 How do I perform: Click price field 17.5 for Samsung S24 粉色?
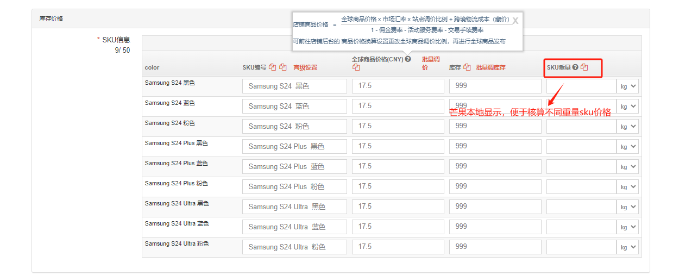pos(398,126)
